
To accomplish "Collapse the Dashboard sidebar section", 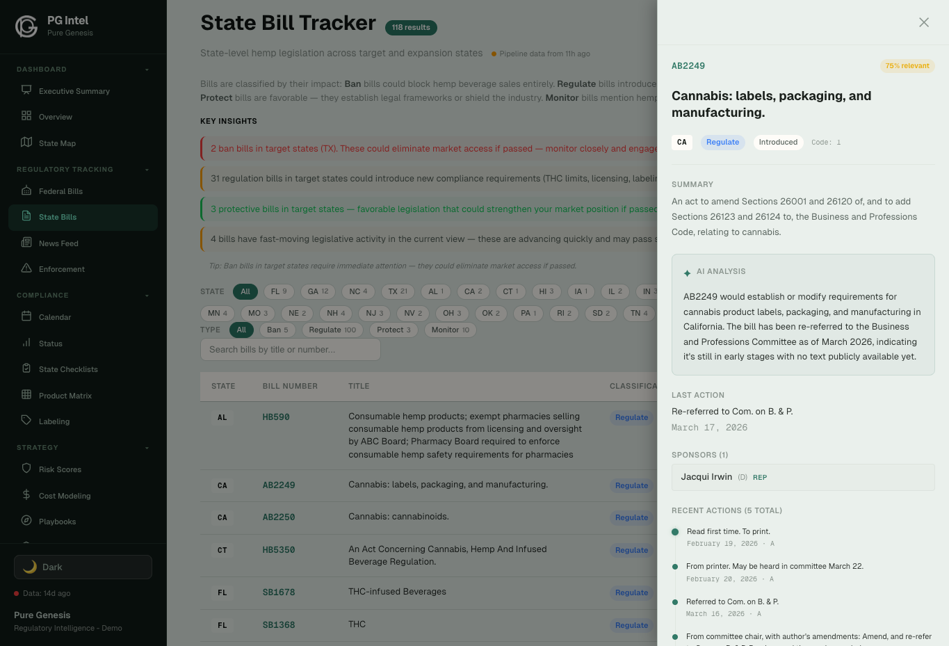I will pos(147,70).
